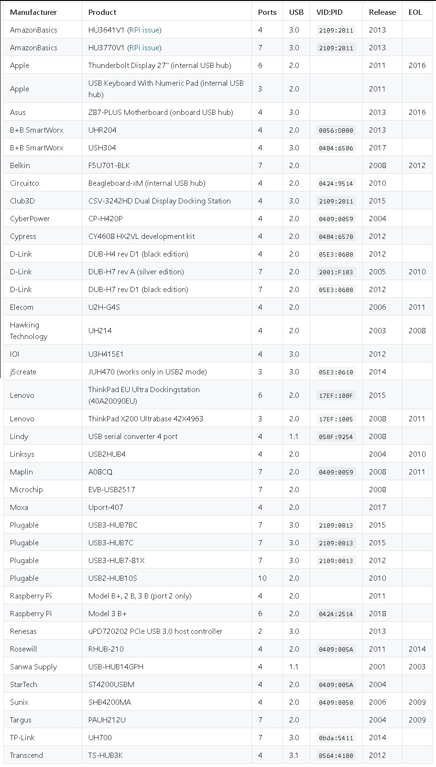Click the CSV-3242HD Dual Display Docking Station cell
The height and width of the screenshot is (767, 436).
[160, 201]
